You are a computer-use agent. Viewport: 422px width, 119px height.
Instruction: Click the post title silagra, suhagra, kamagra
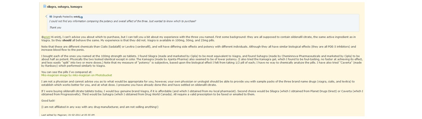(64, 7)
